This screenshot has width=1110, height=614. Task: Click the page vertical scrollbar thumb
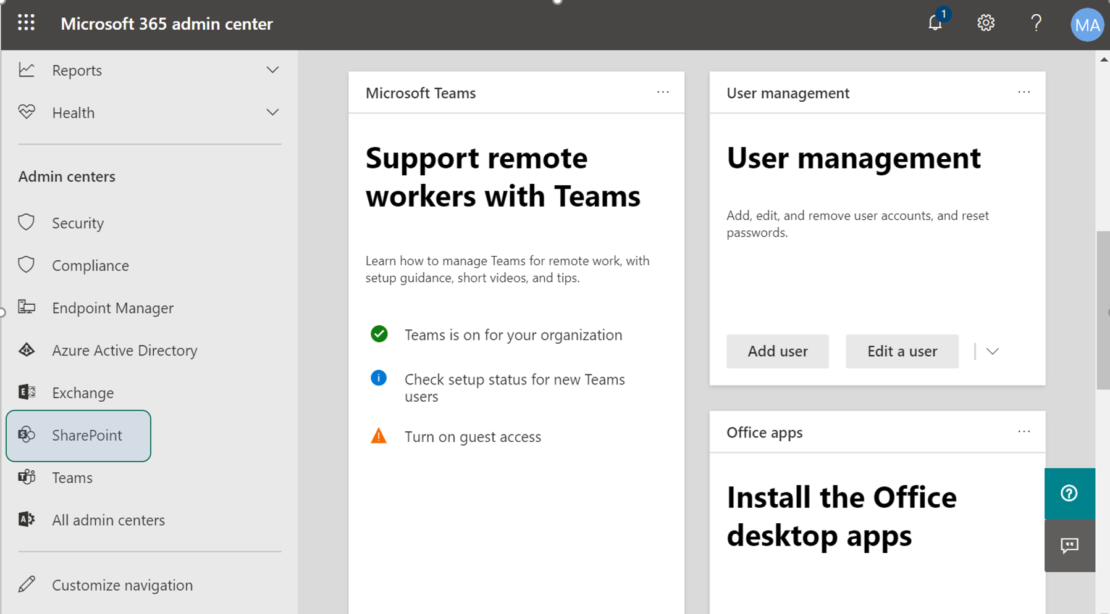[x=1103, y=310]
